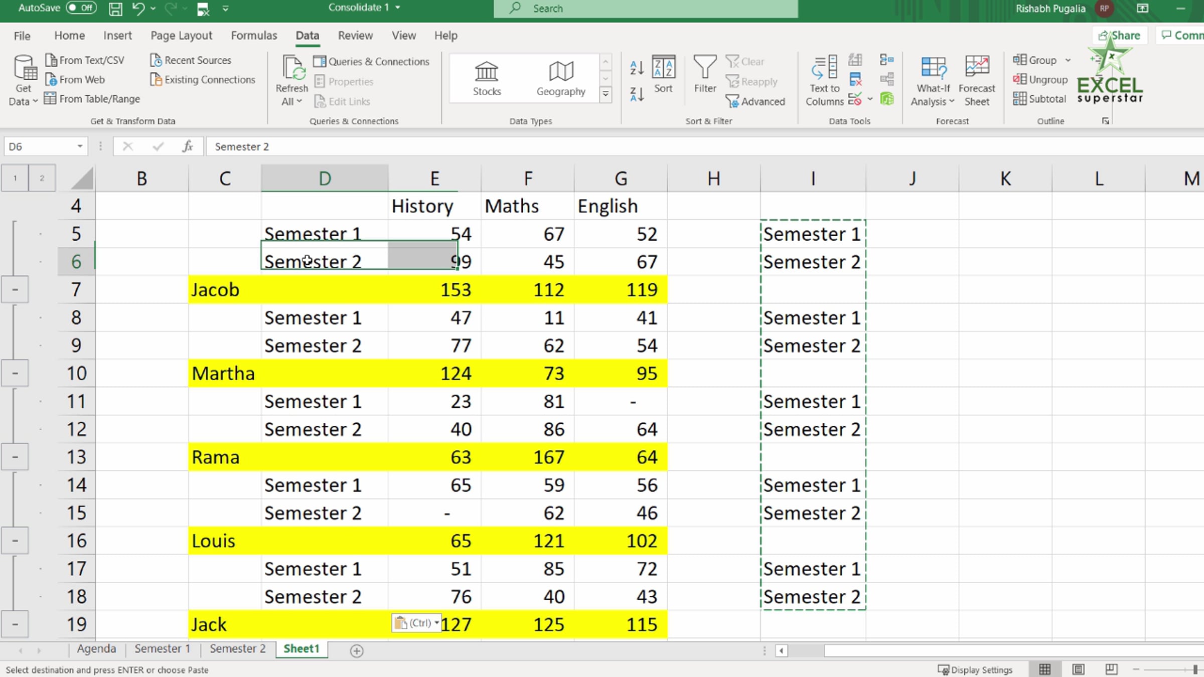1204x677 pixels.
Task: Click the Subtotal outline button
Action: pyautogui.click(x=1039, y=99)
